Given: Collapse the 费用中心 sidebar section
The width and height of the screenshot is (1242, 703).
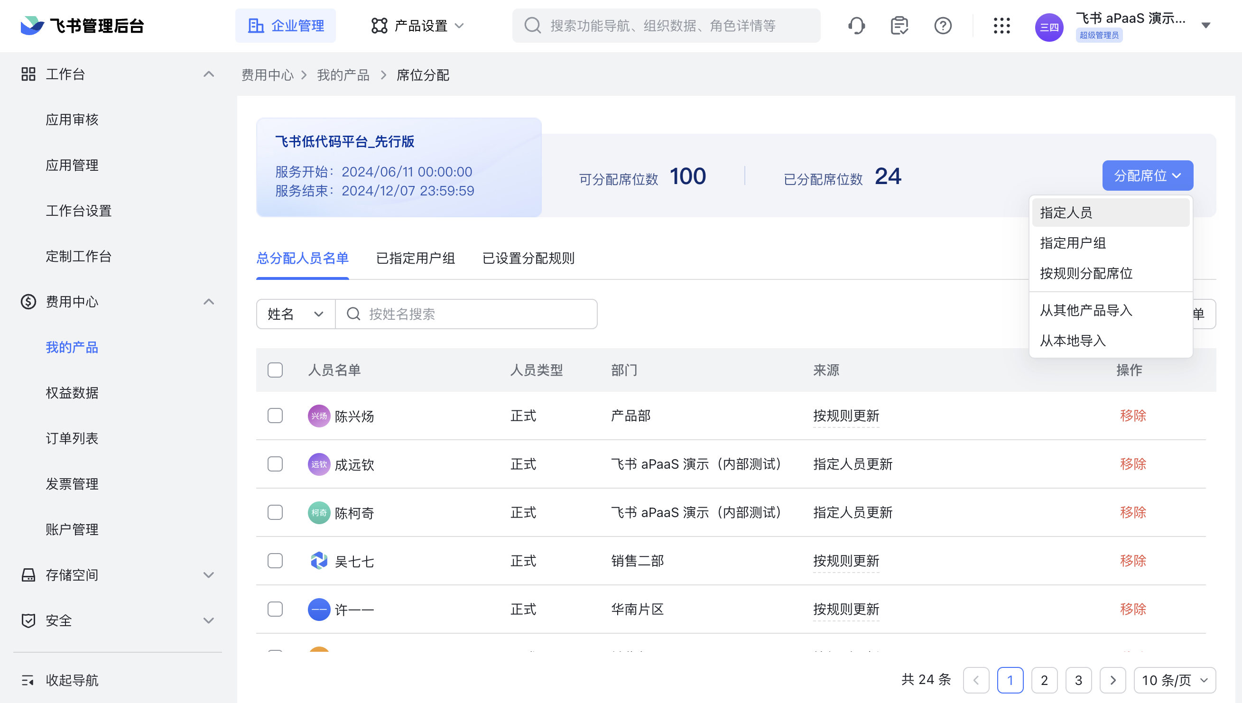Looking at the screenshot, I should 209,302.
